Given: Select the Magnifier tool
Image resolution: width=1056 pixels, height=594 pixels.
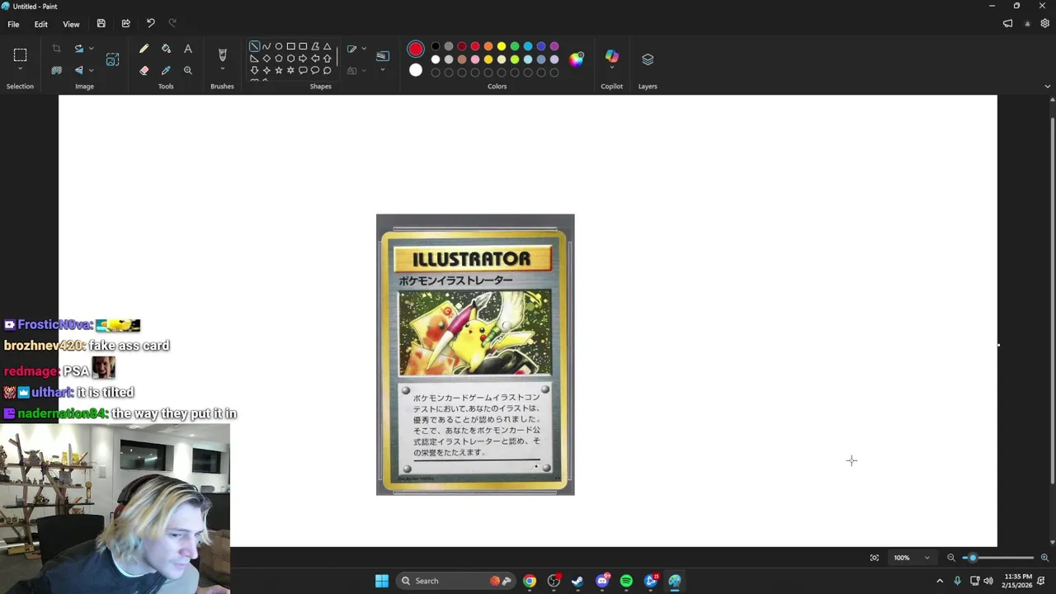Looking at the screenshot, I should 188,70.
